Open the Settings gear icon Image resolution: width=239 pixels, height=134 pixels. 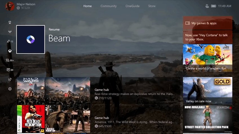tap(10, 89)
